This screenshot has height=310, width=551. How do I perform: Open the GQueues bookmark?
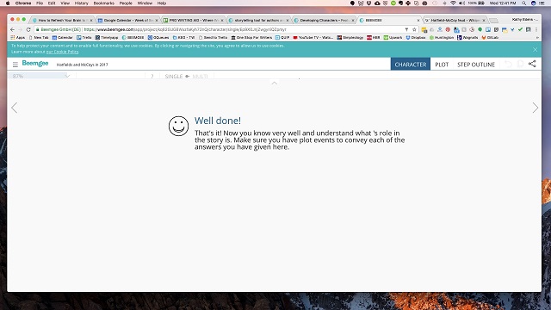coord(158,37)
